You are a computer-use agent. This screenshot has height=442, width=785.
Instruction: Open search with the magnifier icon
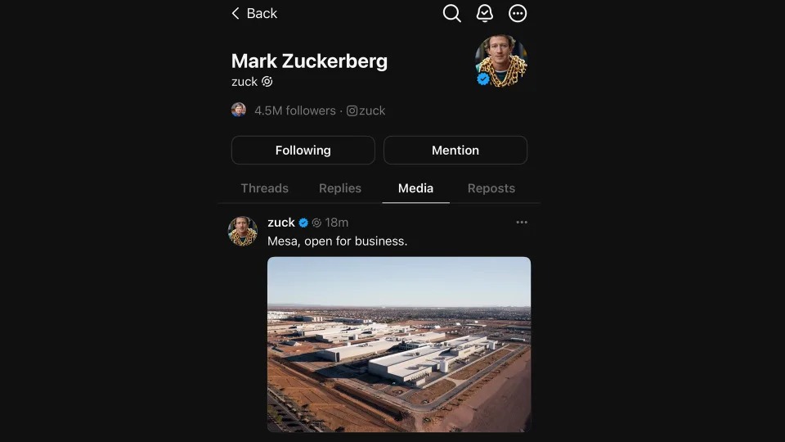(451, 13)
